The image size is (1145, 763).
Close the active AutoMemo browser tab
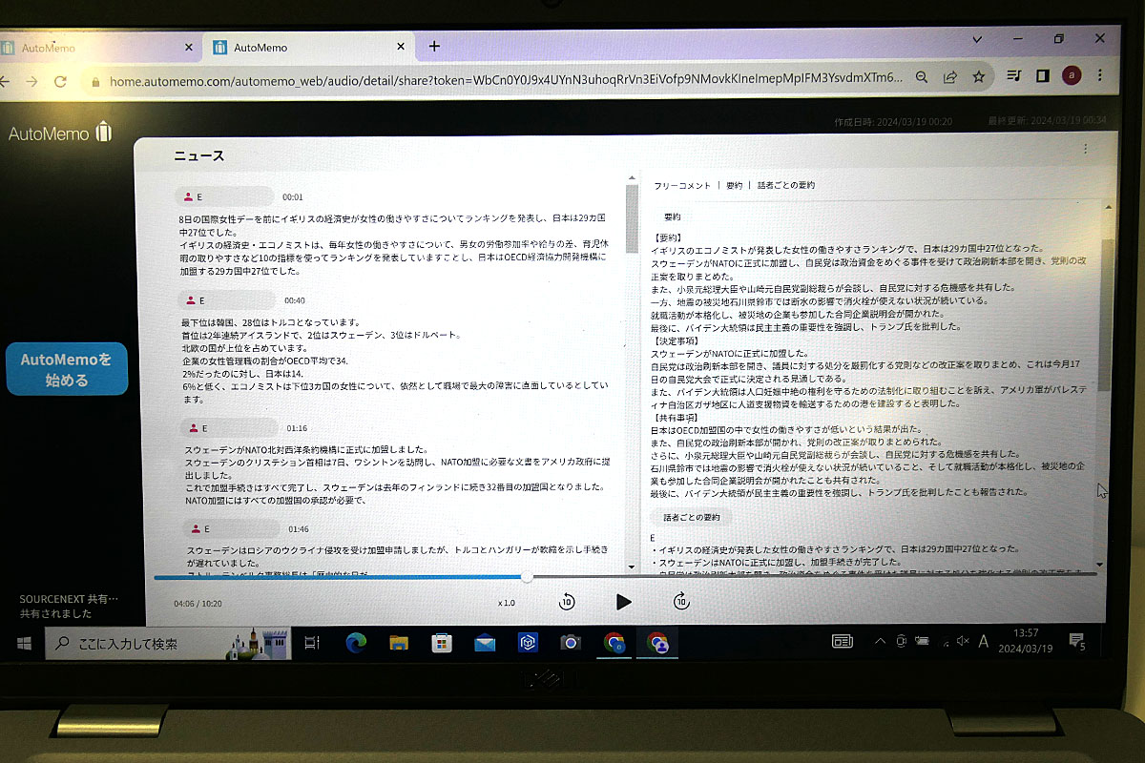click(x=400, y=47)
